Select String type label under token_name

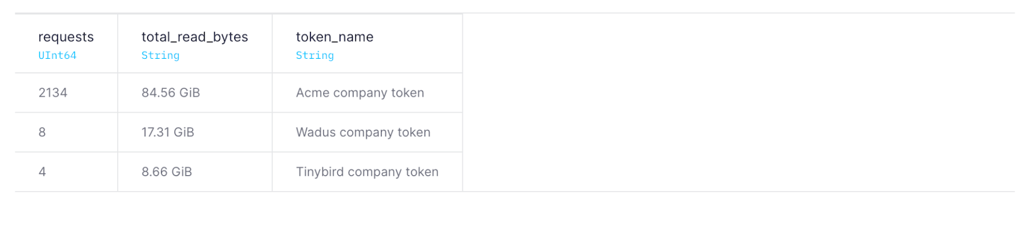[315, 56]
